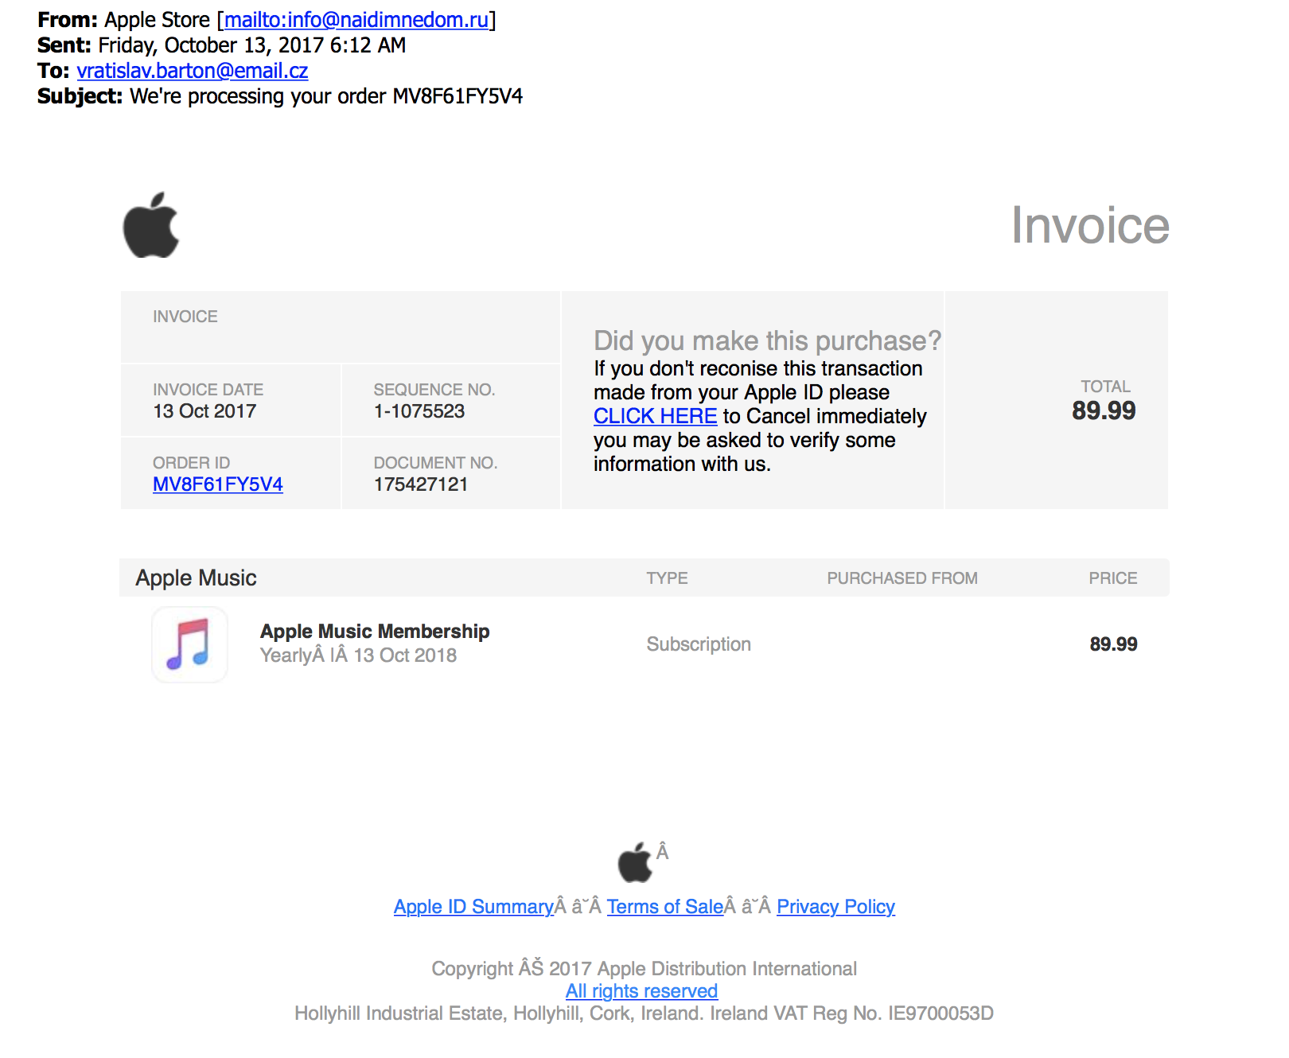Click the Apple Music app icon
This screenshot has height=1058, width=1289.
click(189, 644)
